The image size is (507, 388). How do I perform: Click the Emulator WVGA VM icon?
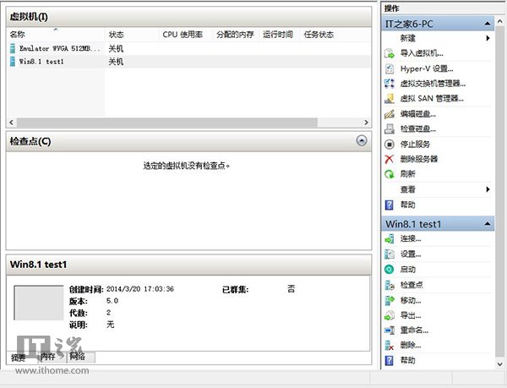[x=13, y=48]
